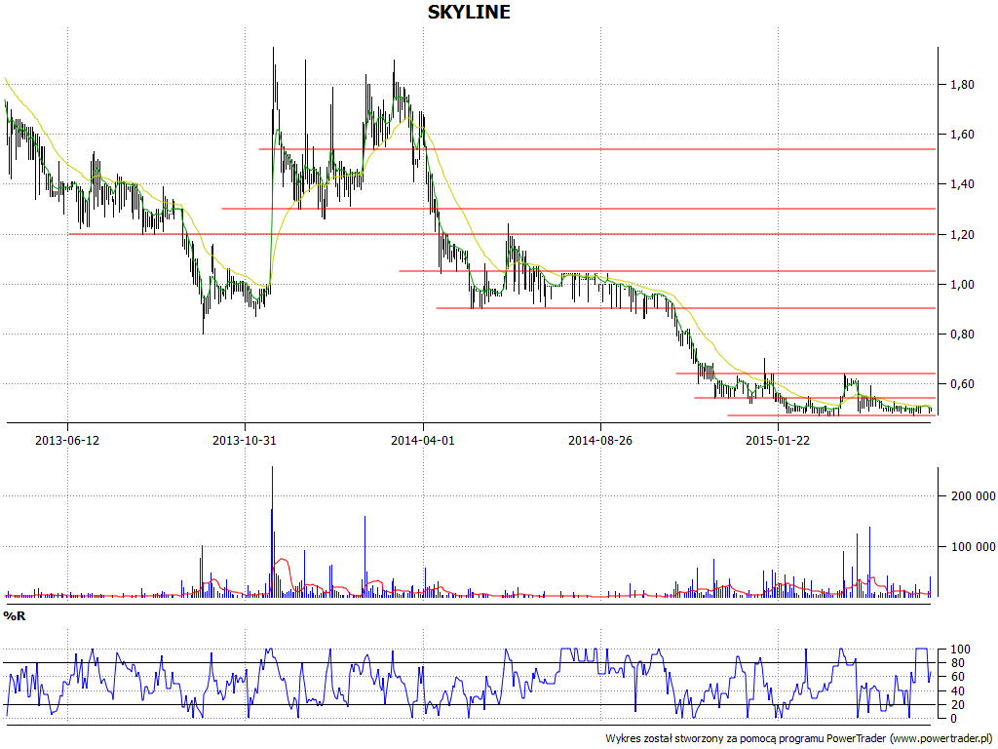998x749 pixels.
Task: Click the SKYLINE chart title
Action: coord(469,12)
